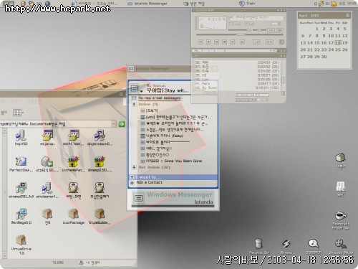
Task: Click the e-mail envelope icon in Messenger
Action: point(134,98)
